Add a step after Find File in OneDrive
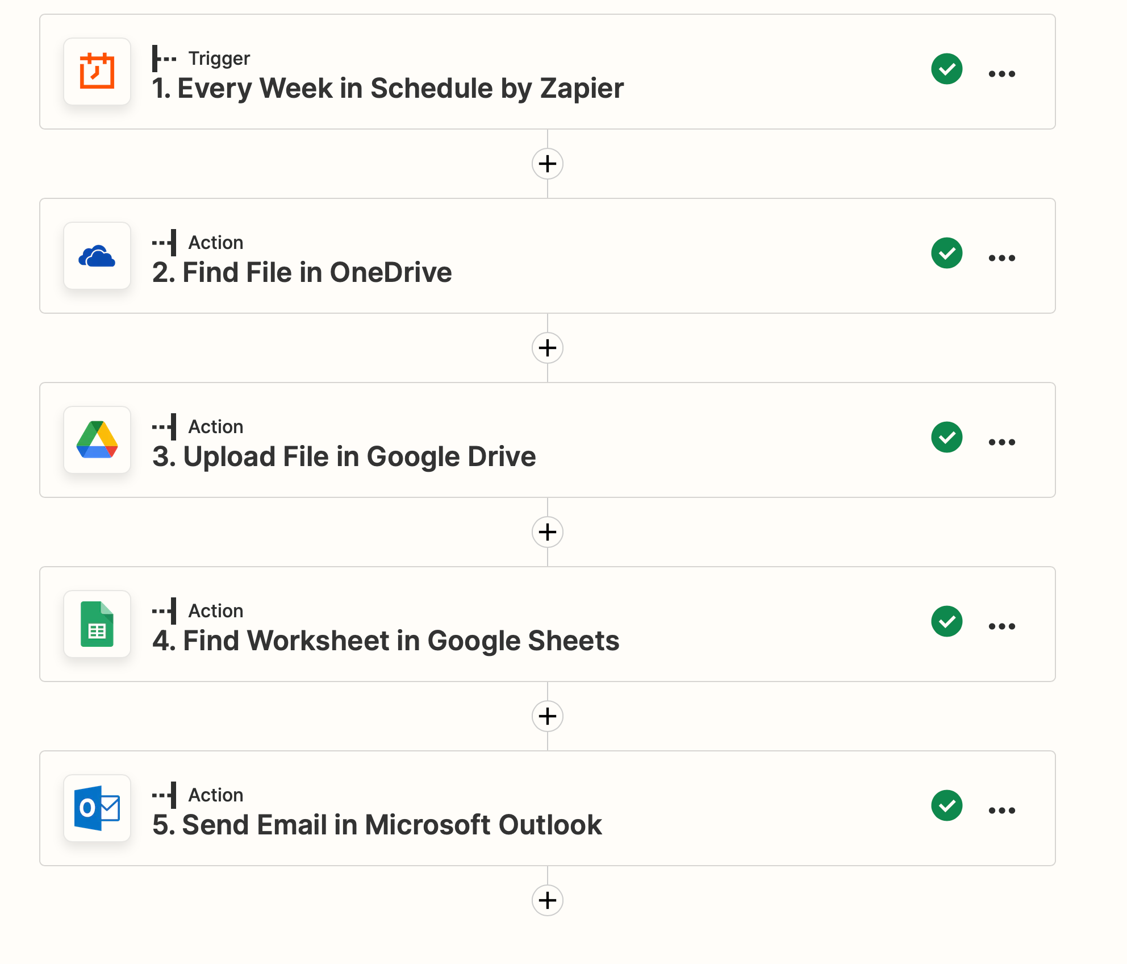1127x964 pixels. coord(548,348)
